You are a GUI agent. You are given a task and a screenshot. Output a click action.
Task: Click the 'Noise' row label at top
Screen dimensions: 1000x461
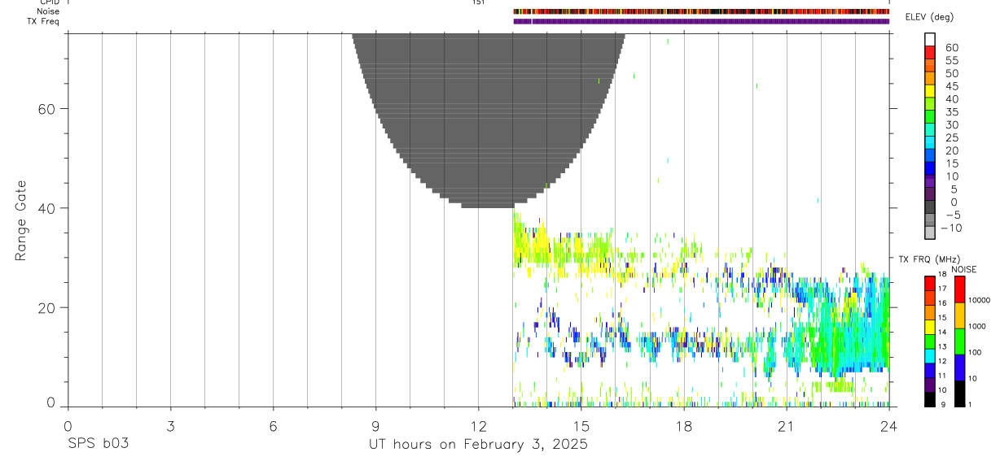(48, 11)
